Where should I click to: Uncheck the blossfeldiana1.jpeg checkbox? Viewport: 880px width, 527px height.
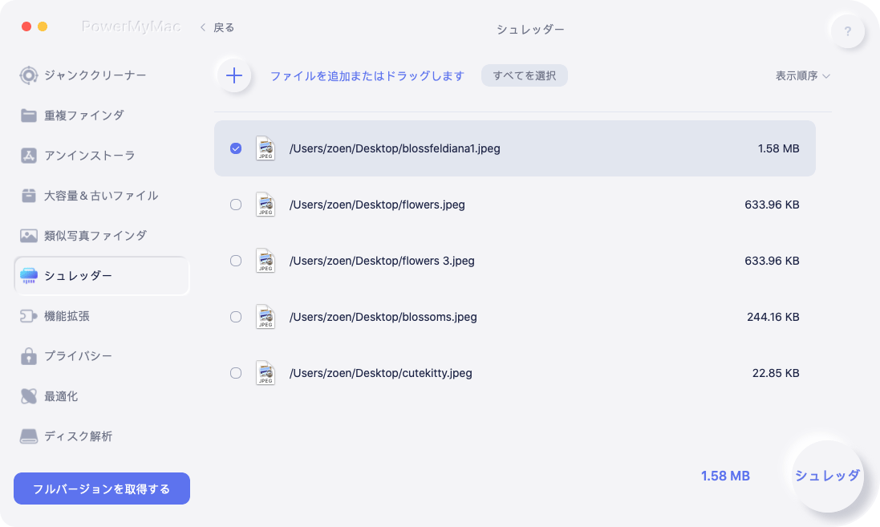click(x=236, y=148)
